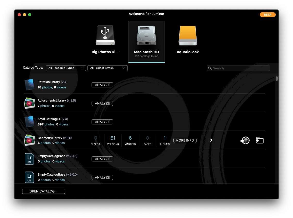
Task: Click the 6 Masters stat
Action: coord(130,140)
